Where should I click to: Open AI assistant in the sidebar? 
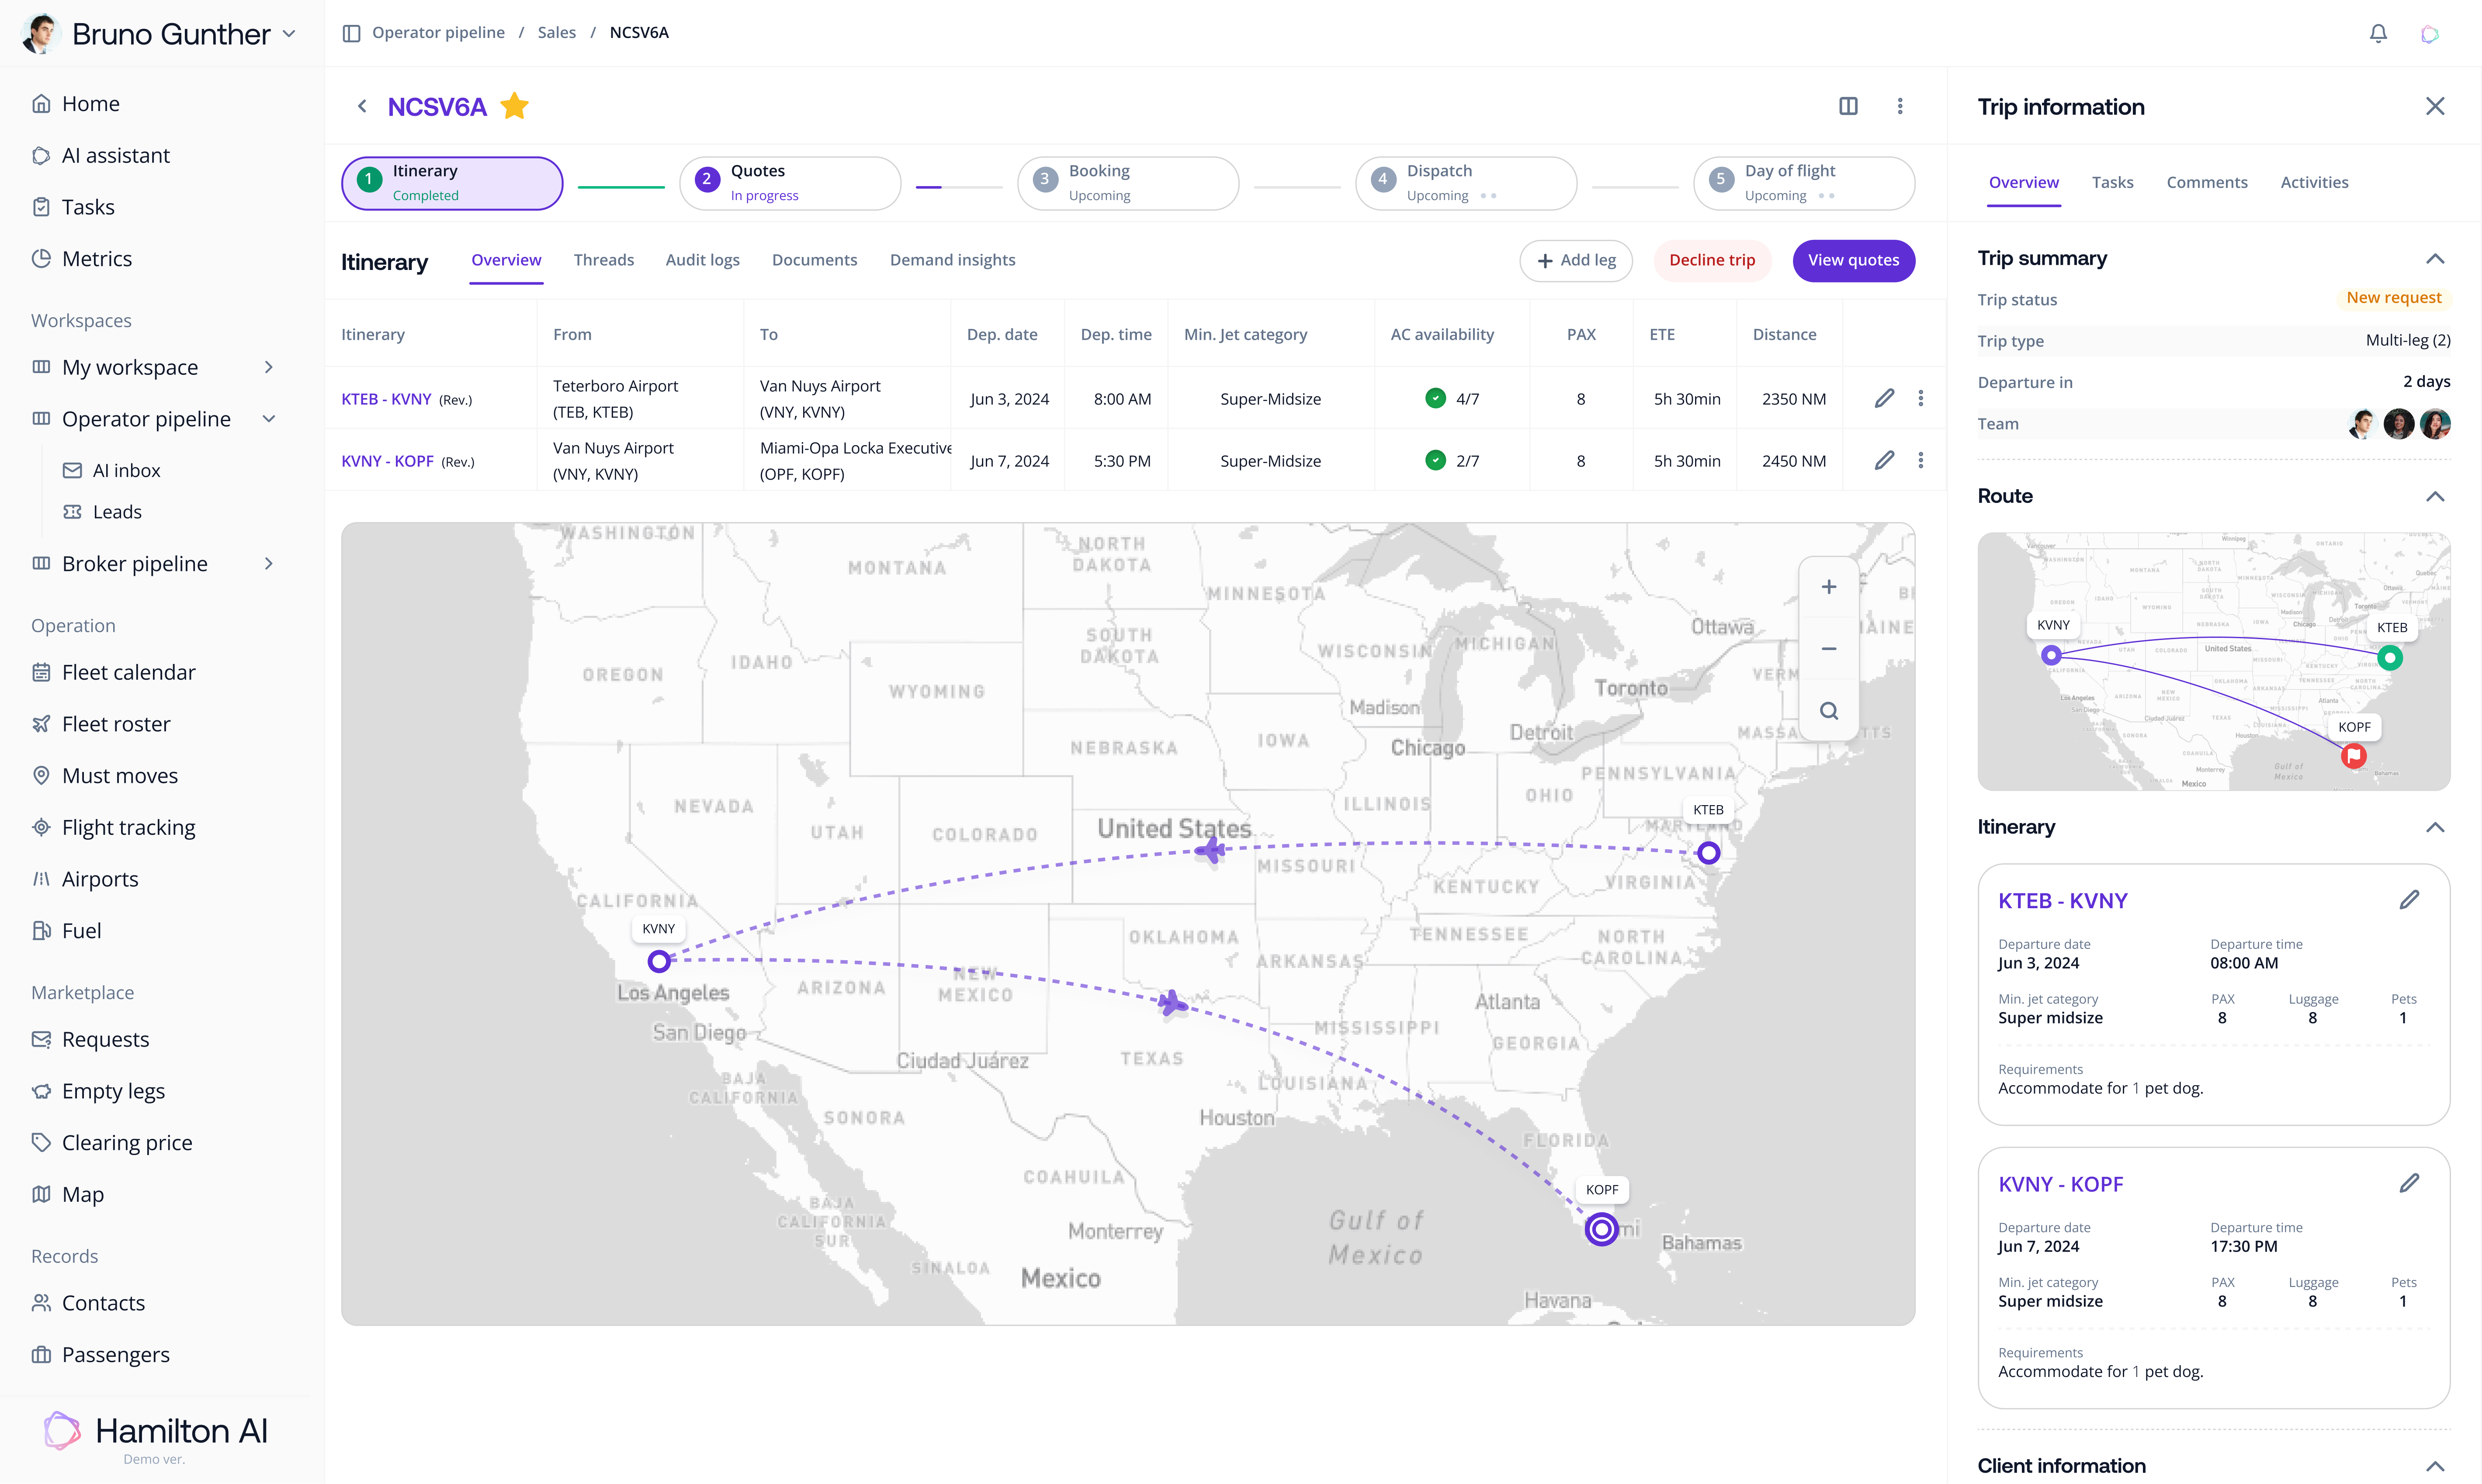coord(101,156)
